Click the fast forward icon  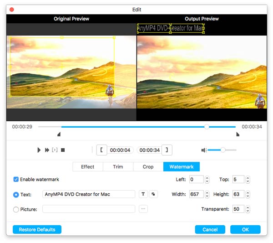47,150
